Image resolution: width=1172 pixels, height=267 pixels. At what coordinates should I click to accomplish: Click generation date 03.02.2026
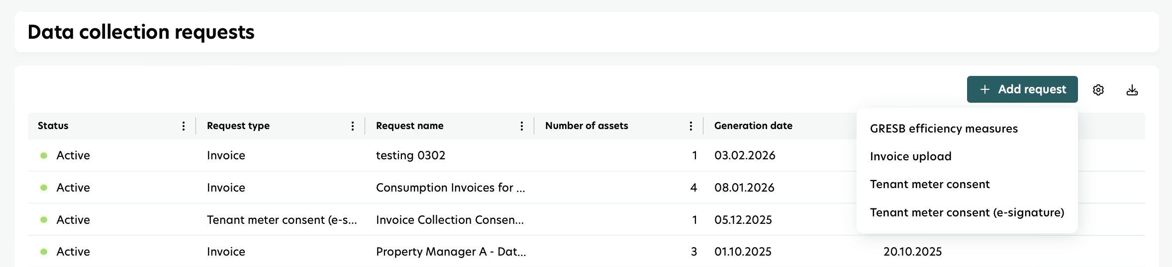745,155
